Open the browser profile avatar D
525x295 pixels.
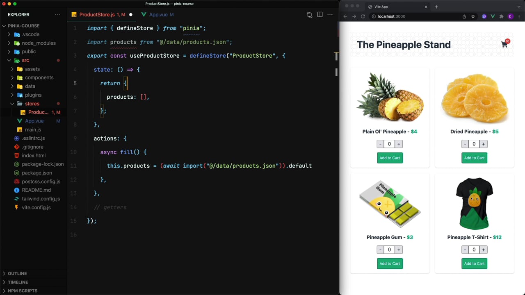[510, 16]
